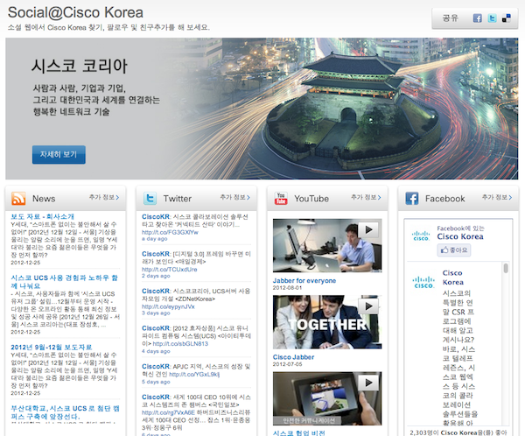The width and height of the screenshot is (525, 436).
Task: Click the TOGETHER video thumbnail
Action: point(327,322)
